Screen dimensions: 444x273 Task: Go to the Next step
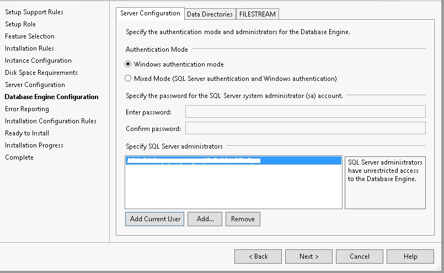(x=309, y=256)
